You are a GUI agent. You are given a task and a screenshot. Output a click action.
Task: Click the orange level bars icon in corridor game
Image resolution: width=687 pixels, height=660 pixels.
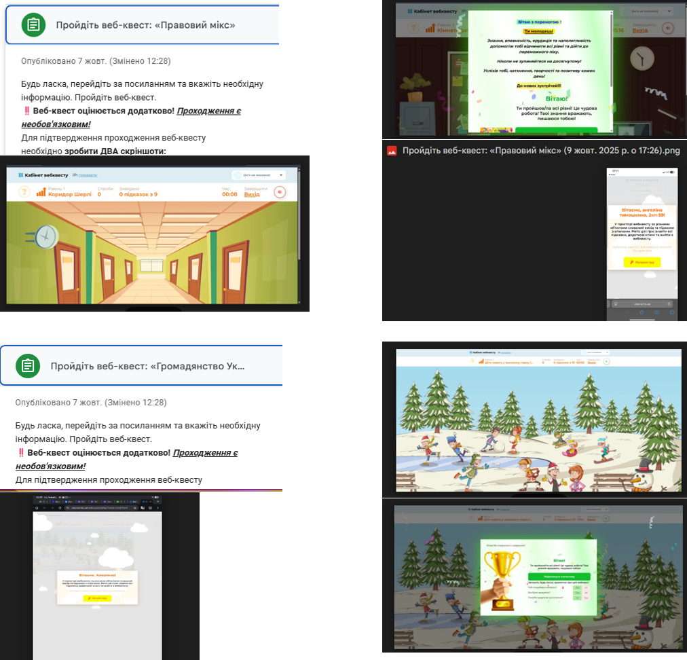pos(41,192)
